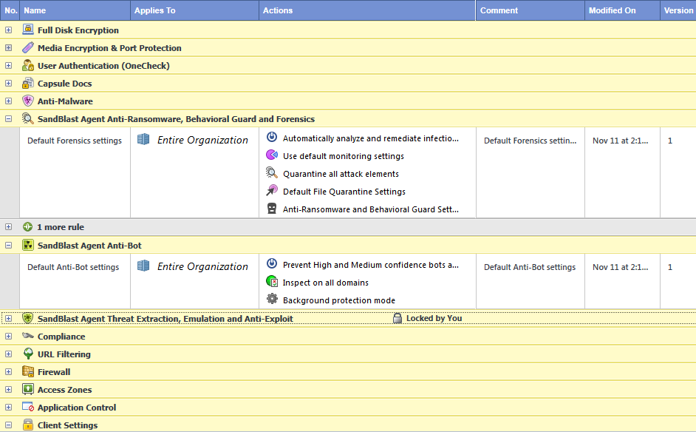The image size is (696, 432).
Task: Click the Actions column header
Action: tap(367, 10)
